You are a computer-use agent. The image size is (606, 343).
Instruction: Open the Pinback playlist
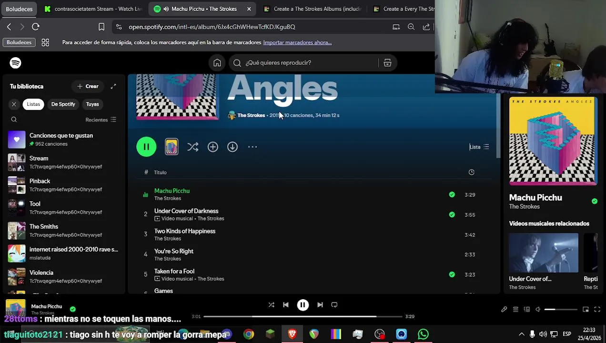point(63,185)
